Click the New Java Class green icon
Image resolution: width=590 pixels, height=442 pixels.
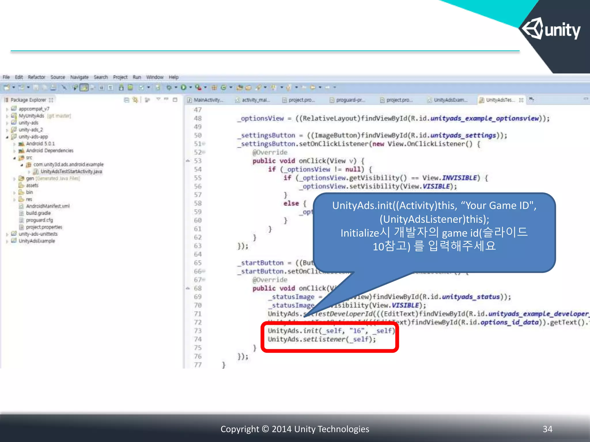pyautogui.click(x=224, y=87)
